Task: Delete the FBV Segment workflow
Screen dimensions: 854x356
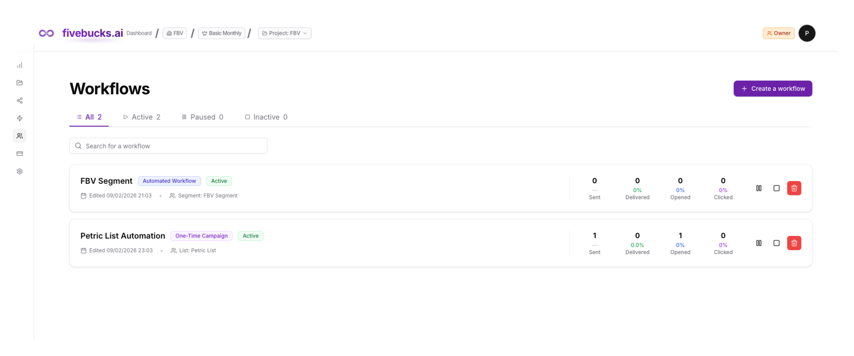Action: (794, 188)
